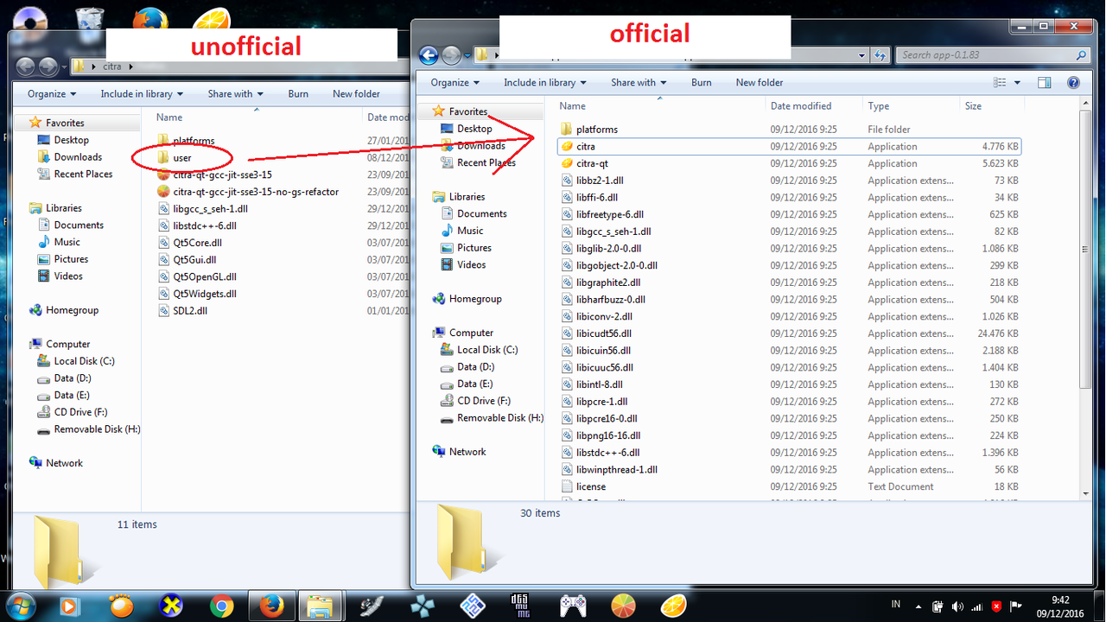Click the clock in the taskbar
1106x622 pixels.
tap(1059, 606)
